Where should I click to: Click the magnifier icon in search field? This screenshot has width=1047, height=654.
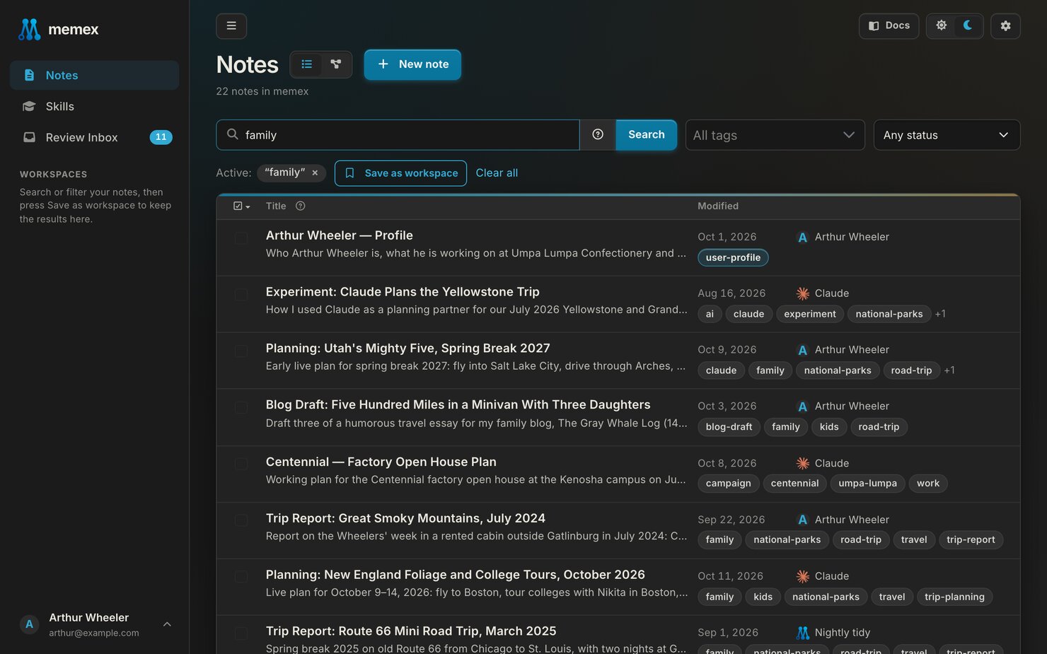click(232, 134)
